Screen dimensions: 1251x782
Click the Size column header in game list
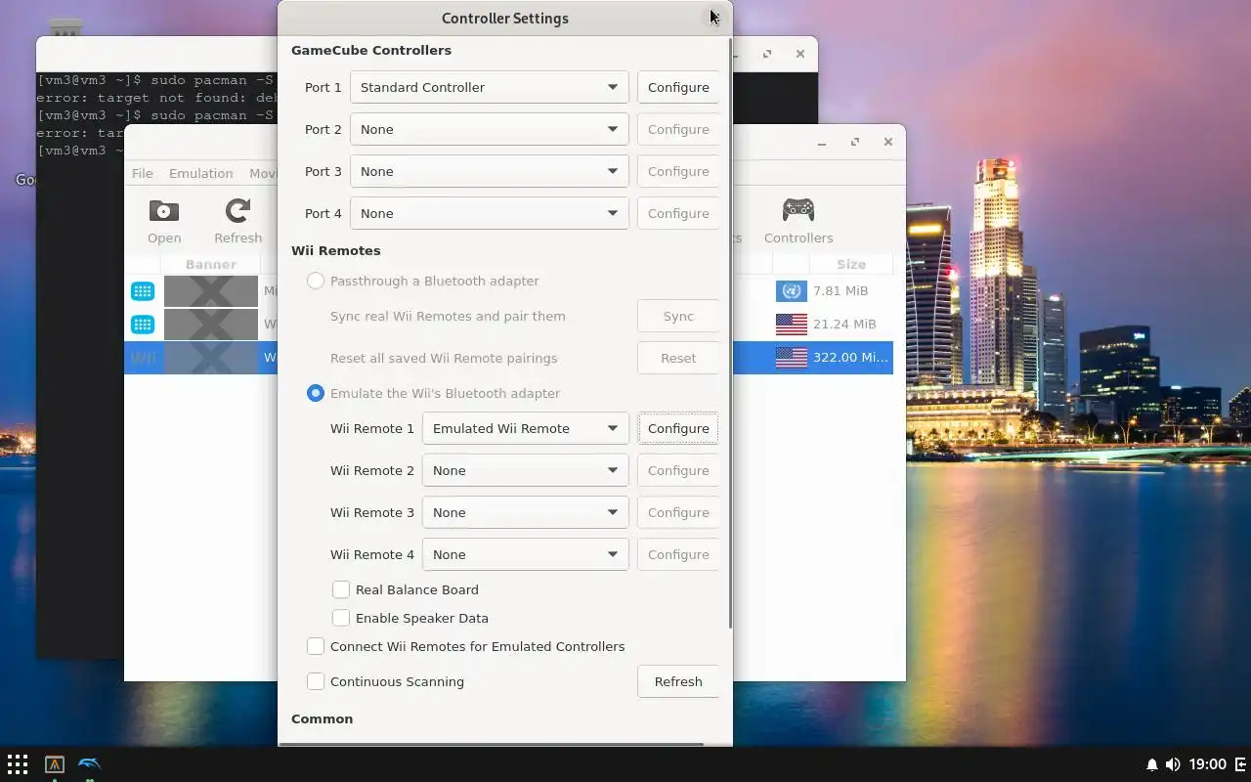coord(851,264)
